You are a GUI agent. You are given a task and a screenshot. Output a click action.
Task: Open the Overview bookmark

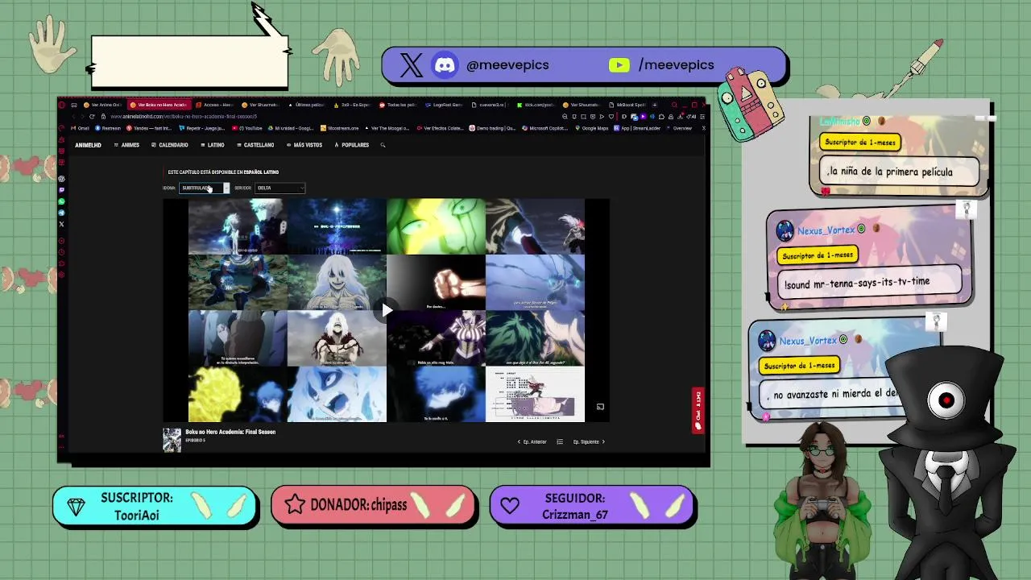click(x=679, y=128)
